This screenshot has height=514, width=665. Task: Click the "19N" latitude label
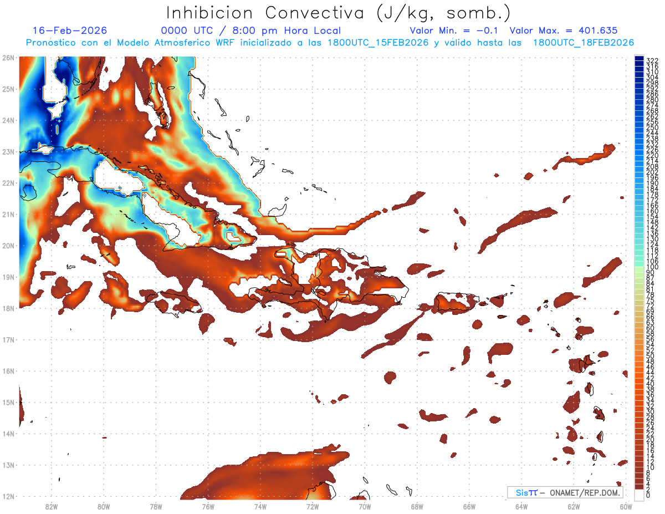tap(8, 277)
